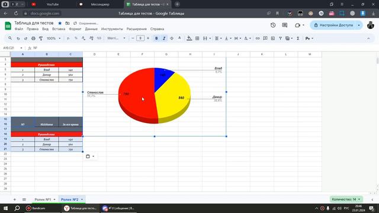Create a filter
379x213 pixels.
[280, 38]
